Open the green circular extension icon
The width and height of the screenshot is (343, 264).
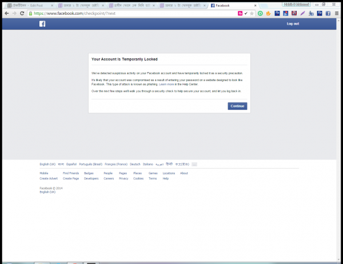[x=260, y=13]
